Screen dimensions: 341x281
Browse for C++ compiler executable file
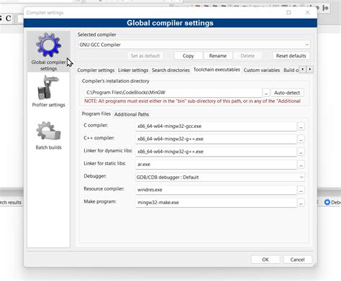pos(301,139)
